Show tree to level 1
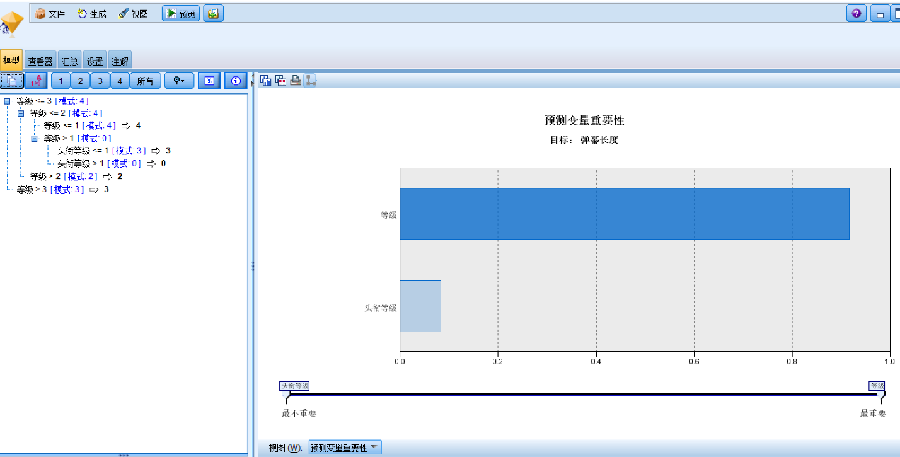Viewport: 900px width, 457px height. click(x=61, y=81)
